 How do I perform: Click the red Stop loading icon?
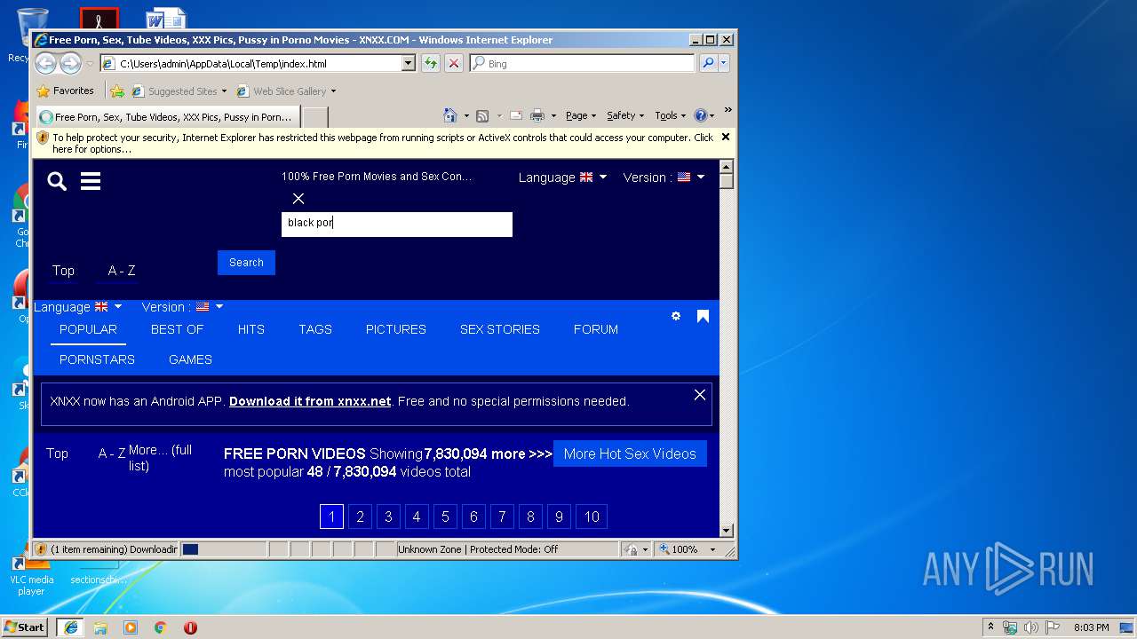[x=454, y=63]
